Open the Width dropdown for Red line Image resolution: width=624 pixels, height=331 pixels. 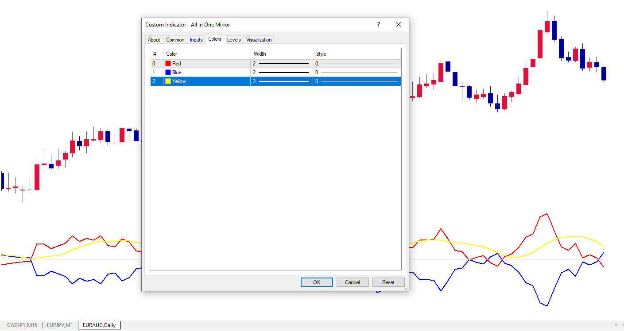point(281,64)
